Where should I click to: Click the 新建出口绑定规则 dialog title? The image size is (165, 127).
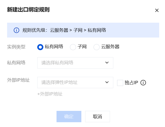tap(28, 10)
